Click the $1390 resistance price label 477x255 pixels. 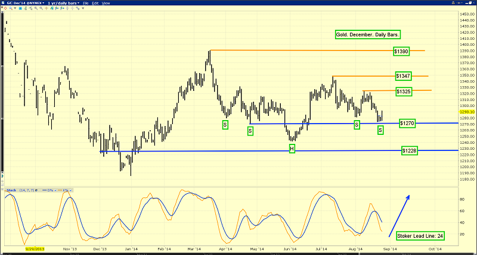[401, 52]
